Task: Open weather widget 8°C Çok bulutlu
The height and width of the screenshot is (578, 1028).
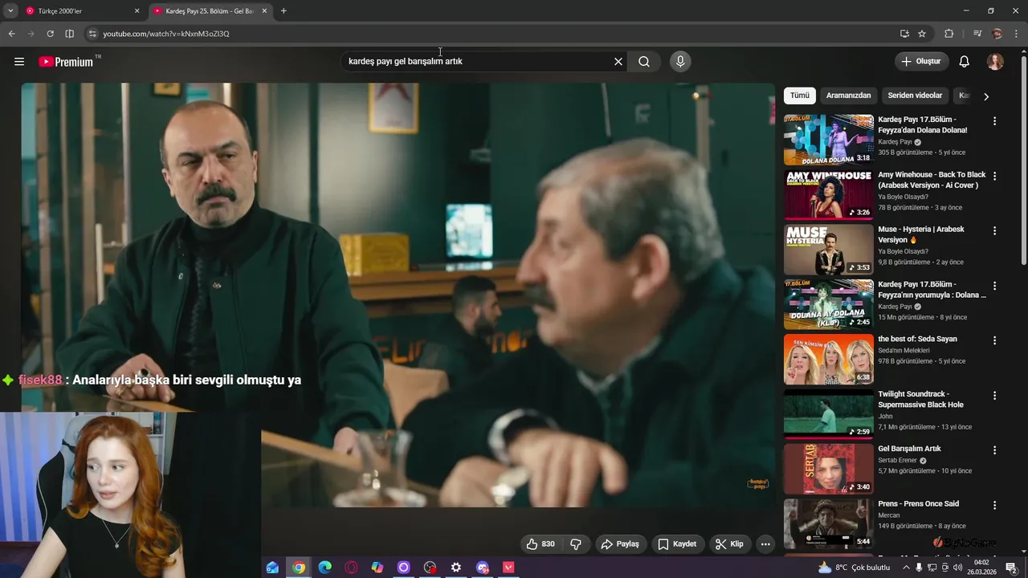Action: click(x=854, y=568)
